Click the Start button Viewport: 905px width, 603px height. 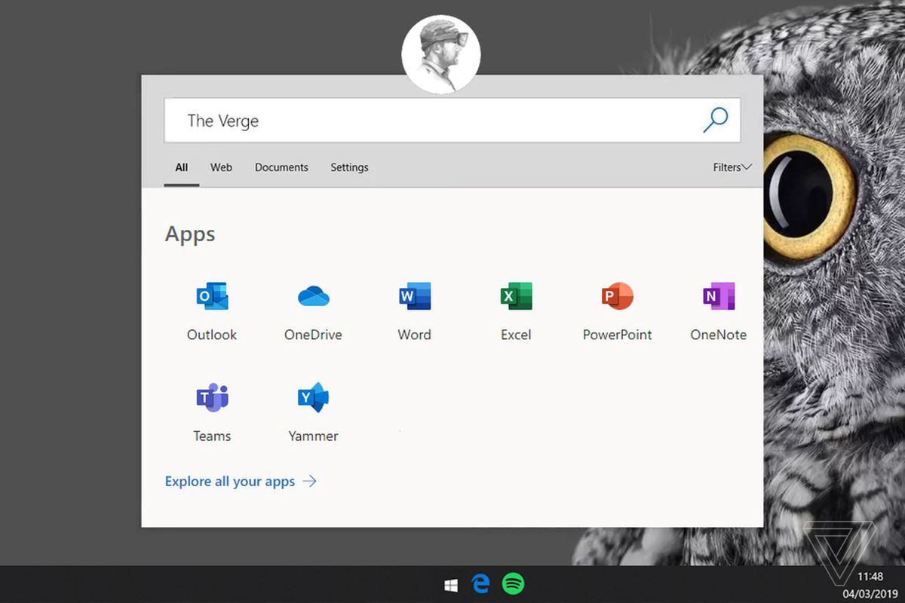click(x=451, y=583)
